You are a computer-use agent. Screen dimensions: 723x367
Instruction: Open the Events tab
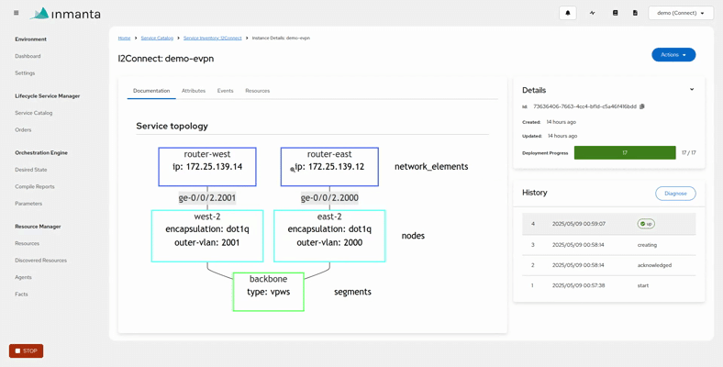click(226, 91)
